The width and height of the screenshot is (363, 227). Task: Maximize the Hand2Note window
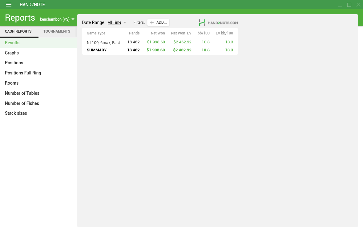pos(349,5)
